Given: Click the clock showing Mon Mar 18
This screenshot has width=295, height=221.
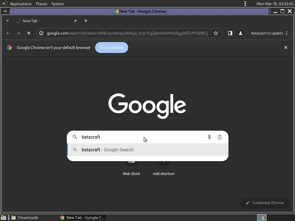Looking at the screenshot, I should click(275, 4).
